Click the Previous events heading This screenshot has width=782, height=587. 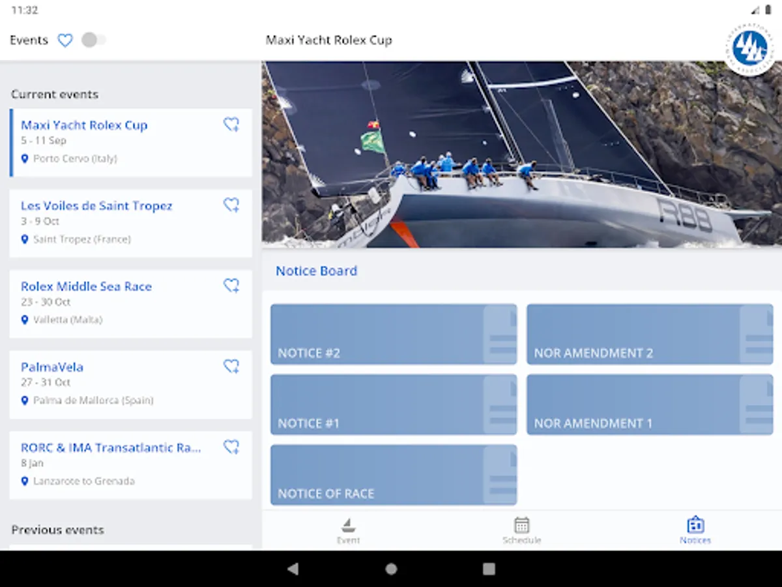click(57, 530)
